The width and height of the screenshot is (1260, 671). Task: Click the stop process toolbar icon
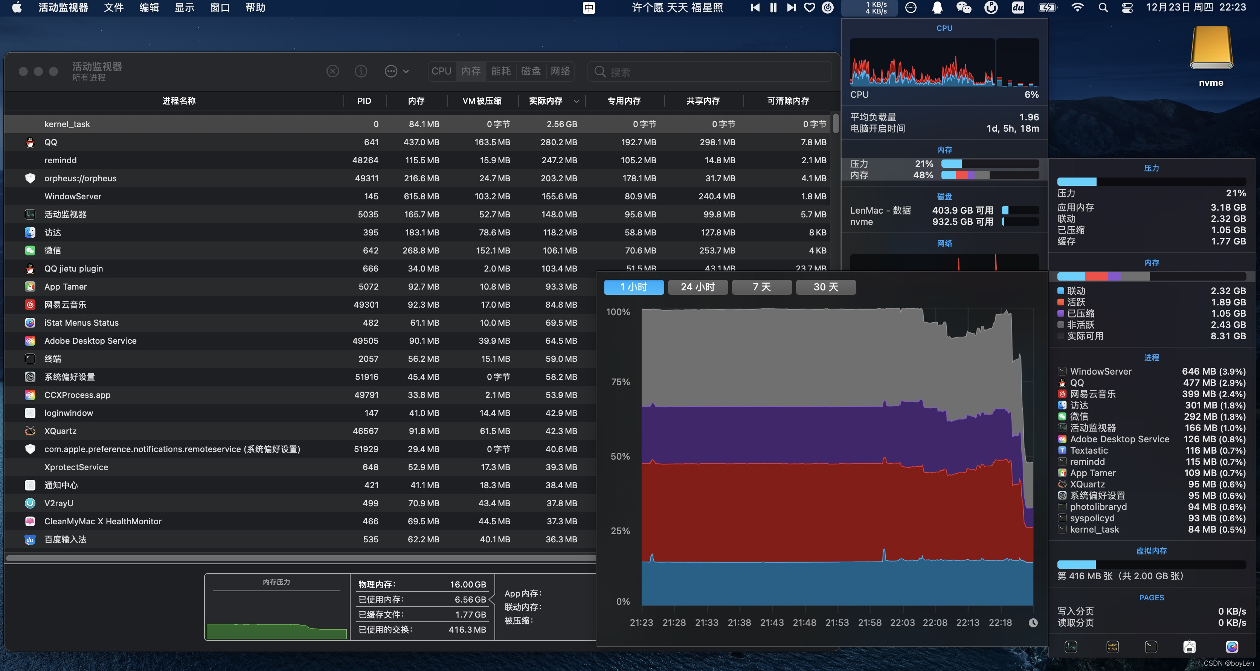point(333,71)
